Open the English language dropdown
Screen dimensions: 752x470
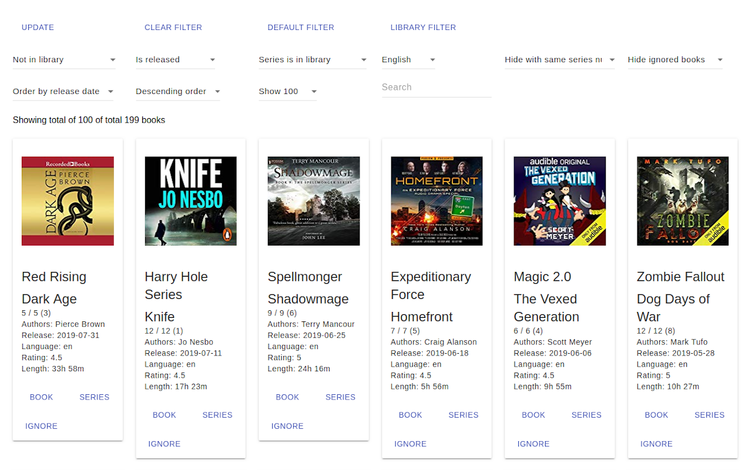pyautogui.click(x=408, y=59)
